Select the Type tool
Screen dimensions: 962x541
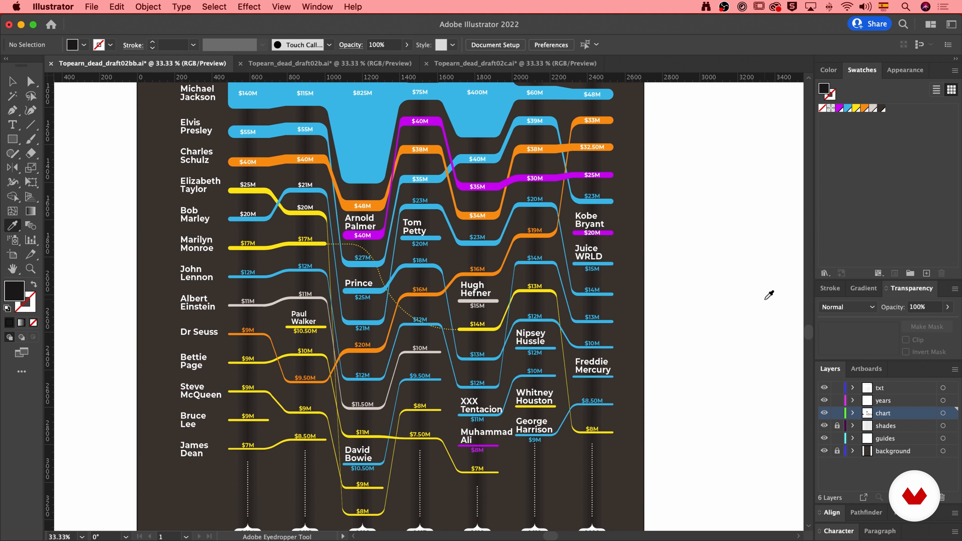tap(12, 125)
